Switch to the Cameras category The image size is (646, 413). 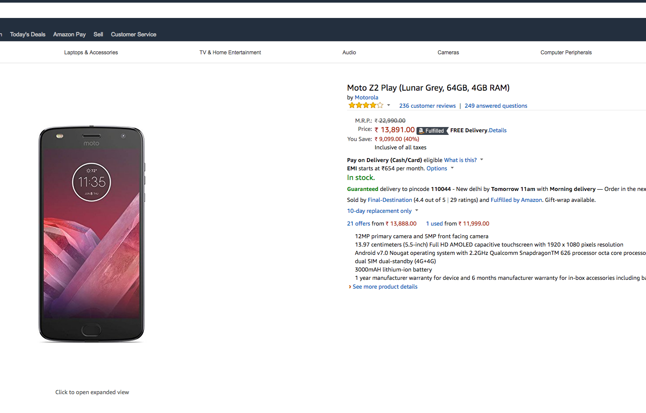[448, 53]
